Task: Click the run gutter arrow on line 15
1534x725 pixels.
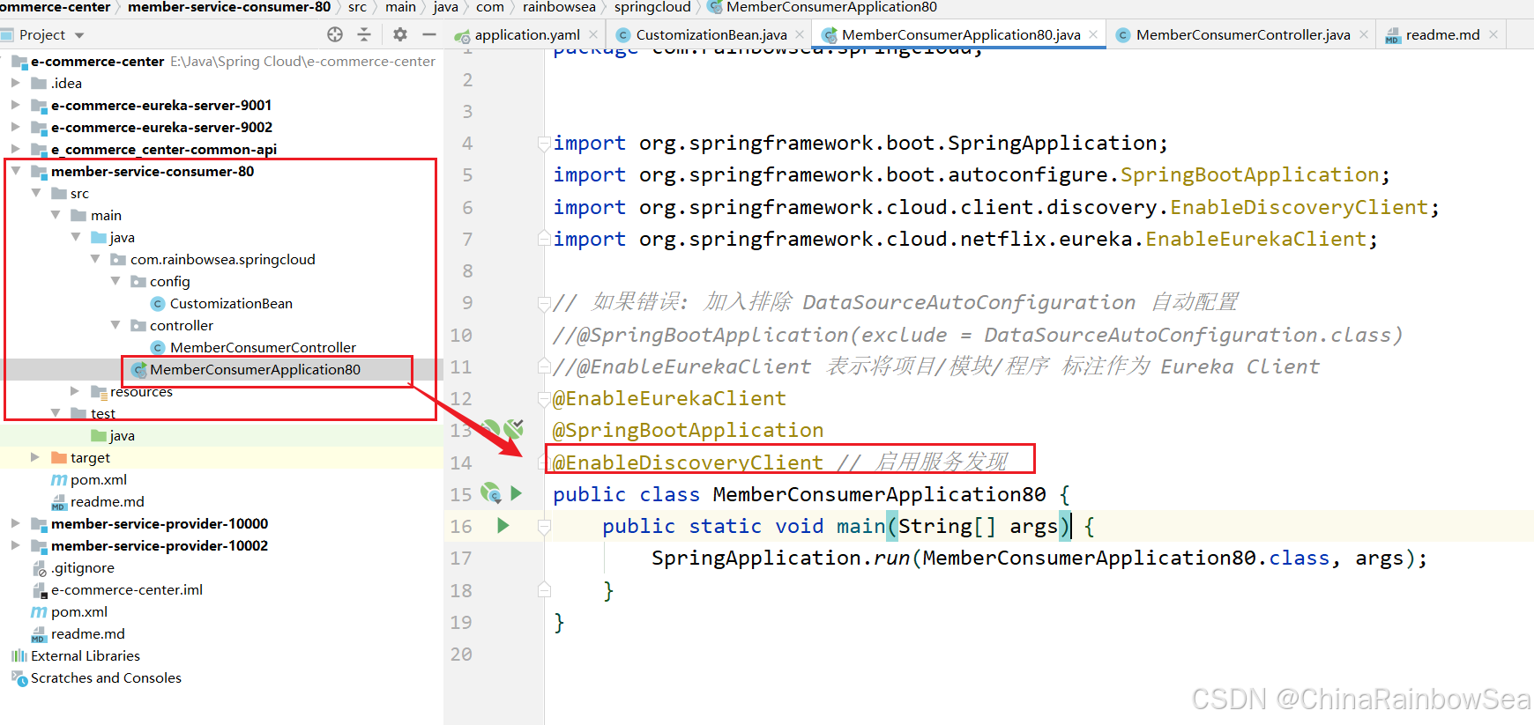Action: [x=517, y=493]
